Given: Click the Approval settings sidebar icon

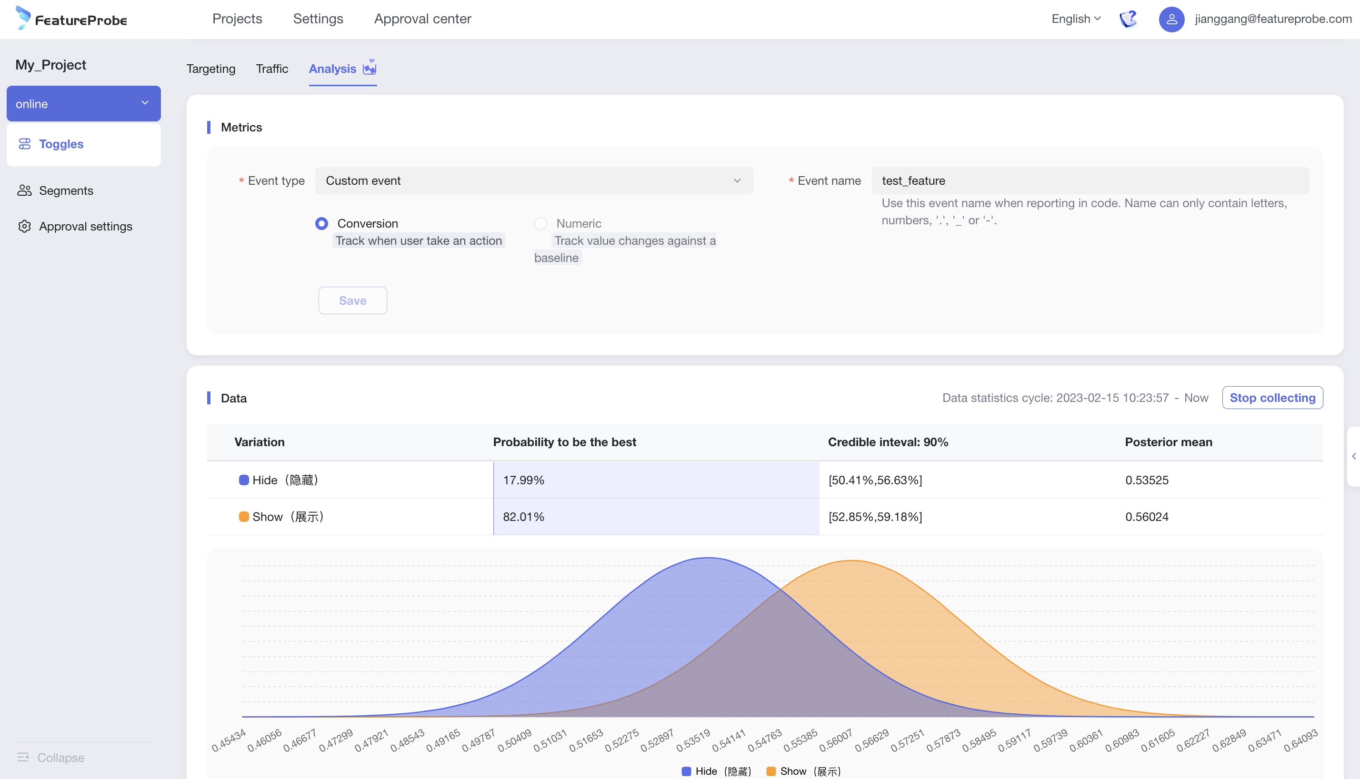Looking at the screenshot, I should (24, 226).
